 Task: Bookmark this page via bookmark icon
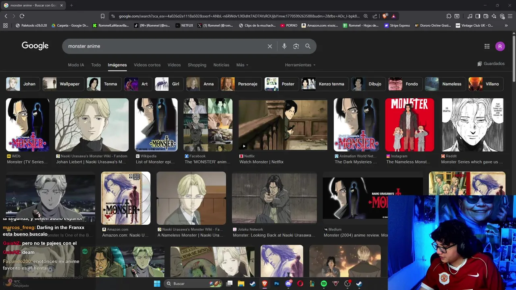(x=102, y=16)
